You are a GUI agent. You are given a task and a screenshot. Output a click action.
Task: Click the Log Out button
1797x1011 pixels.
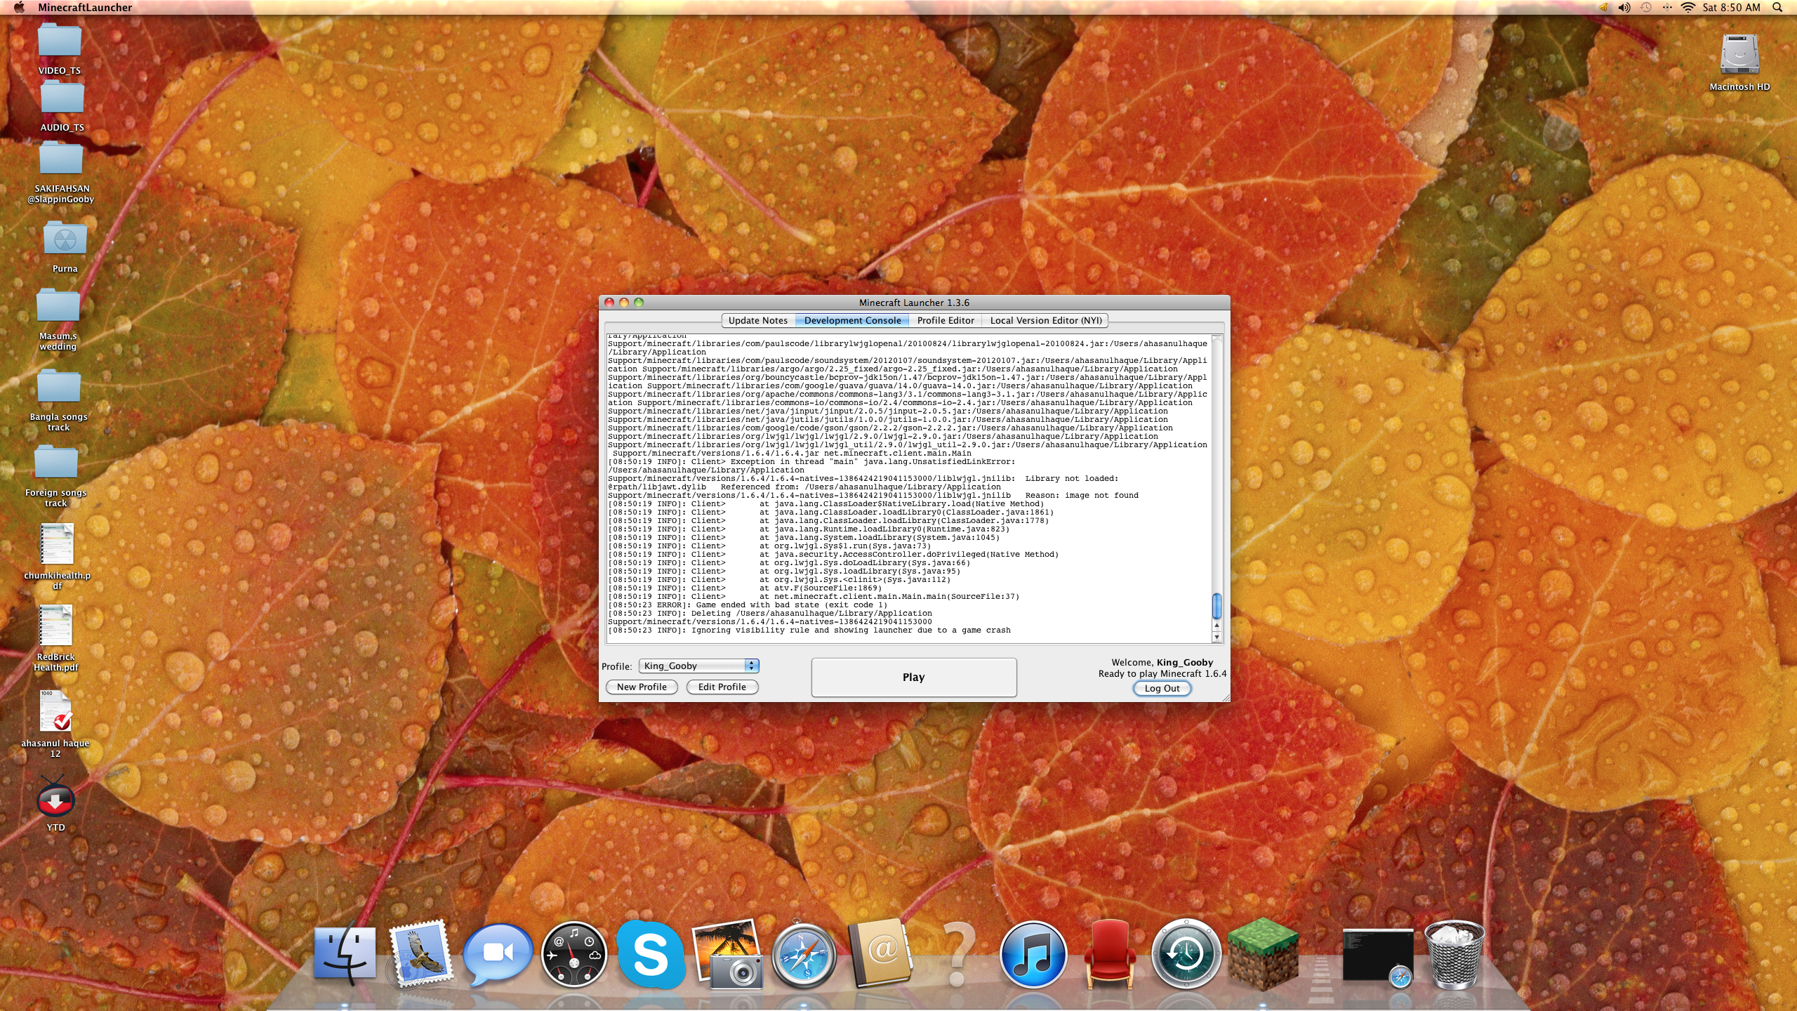coord(1162,688)
